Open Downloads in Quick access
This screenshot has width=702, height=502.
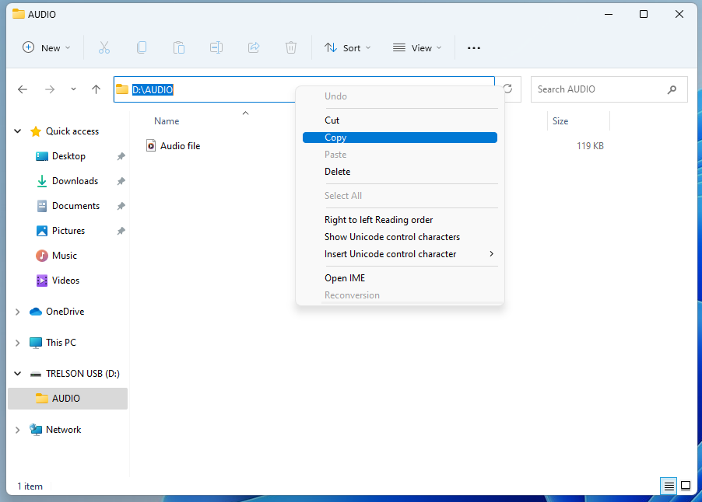tap(75, 181)
